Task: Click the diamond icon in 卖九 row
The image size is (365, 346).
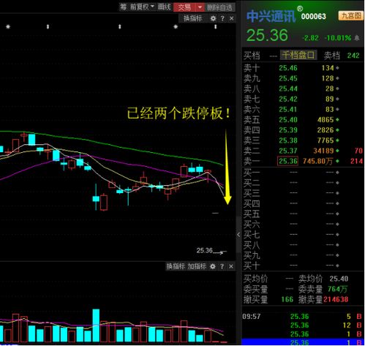Action: point(337,78)
